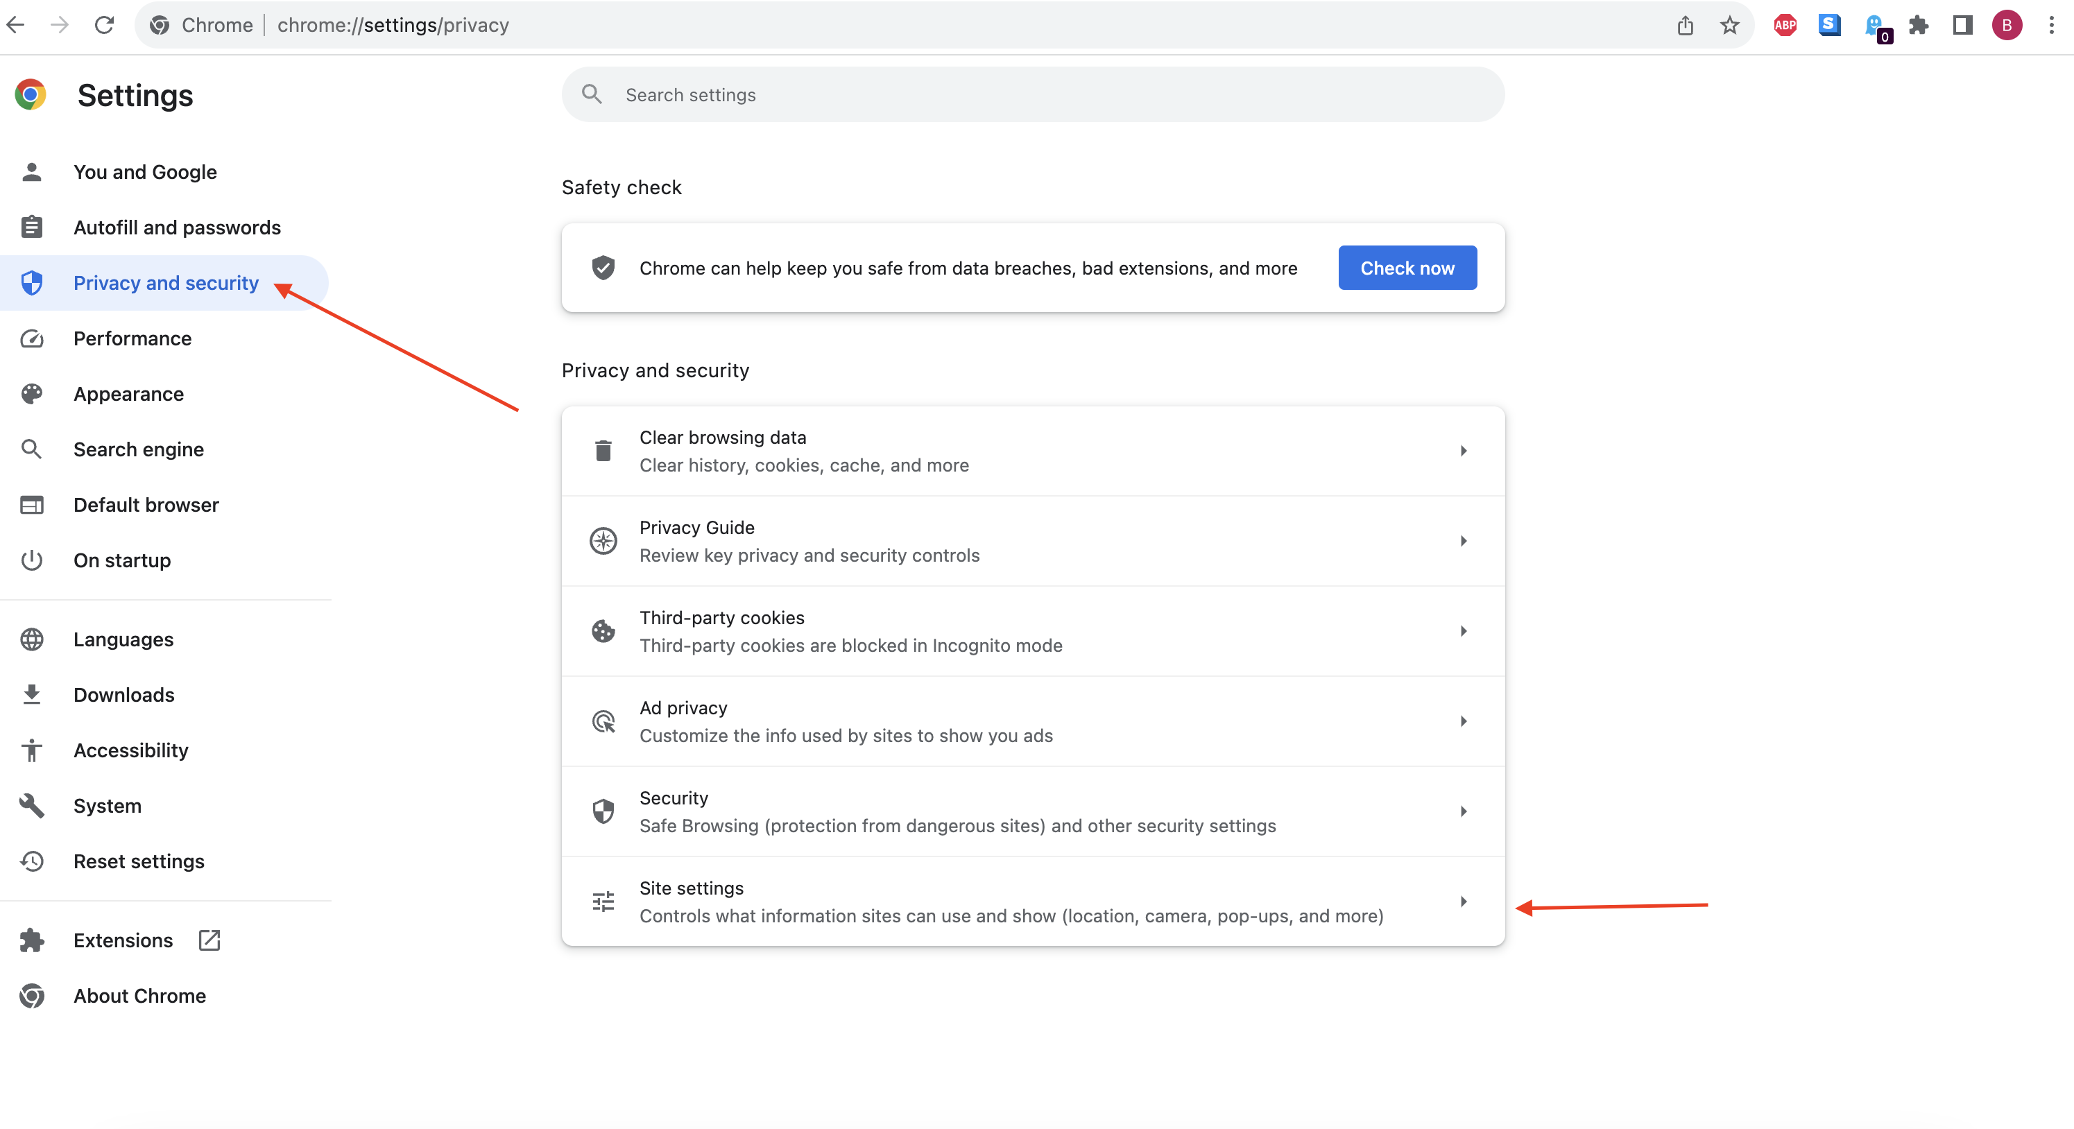Click the AdBlock Plus extension icon

pyautogui.click(x=1784, y=25)
